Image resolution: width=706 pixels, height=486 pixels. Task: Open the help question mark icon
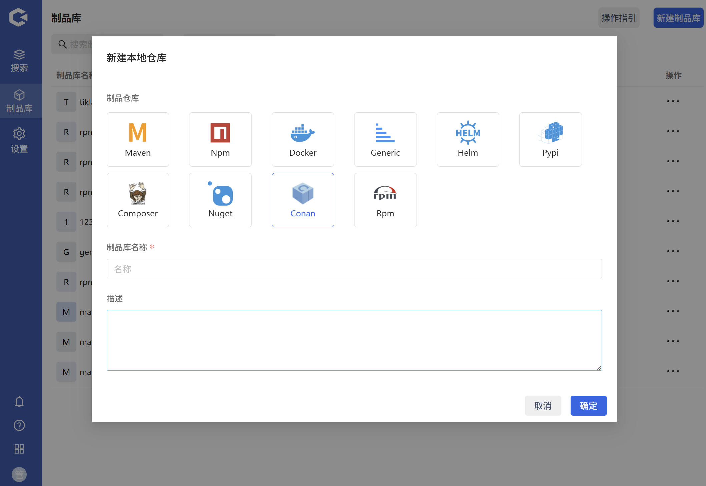coord(19,425)
